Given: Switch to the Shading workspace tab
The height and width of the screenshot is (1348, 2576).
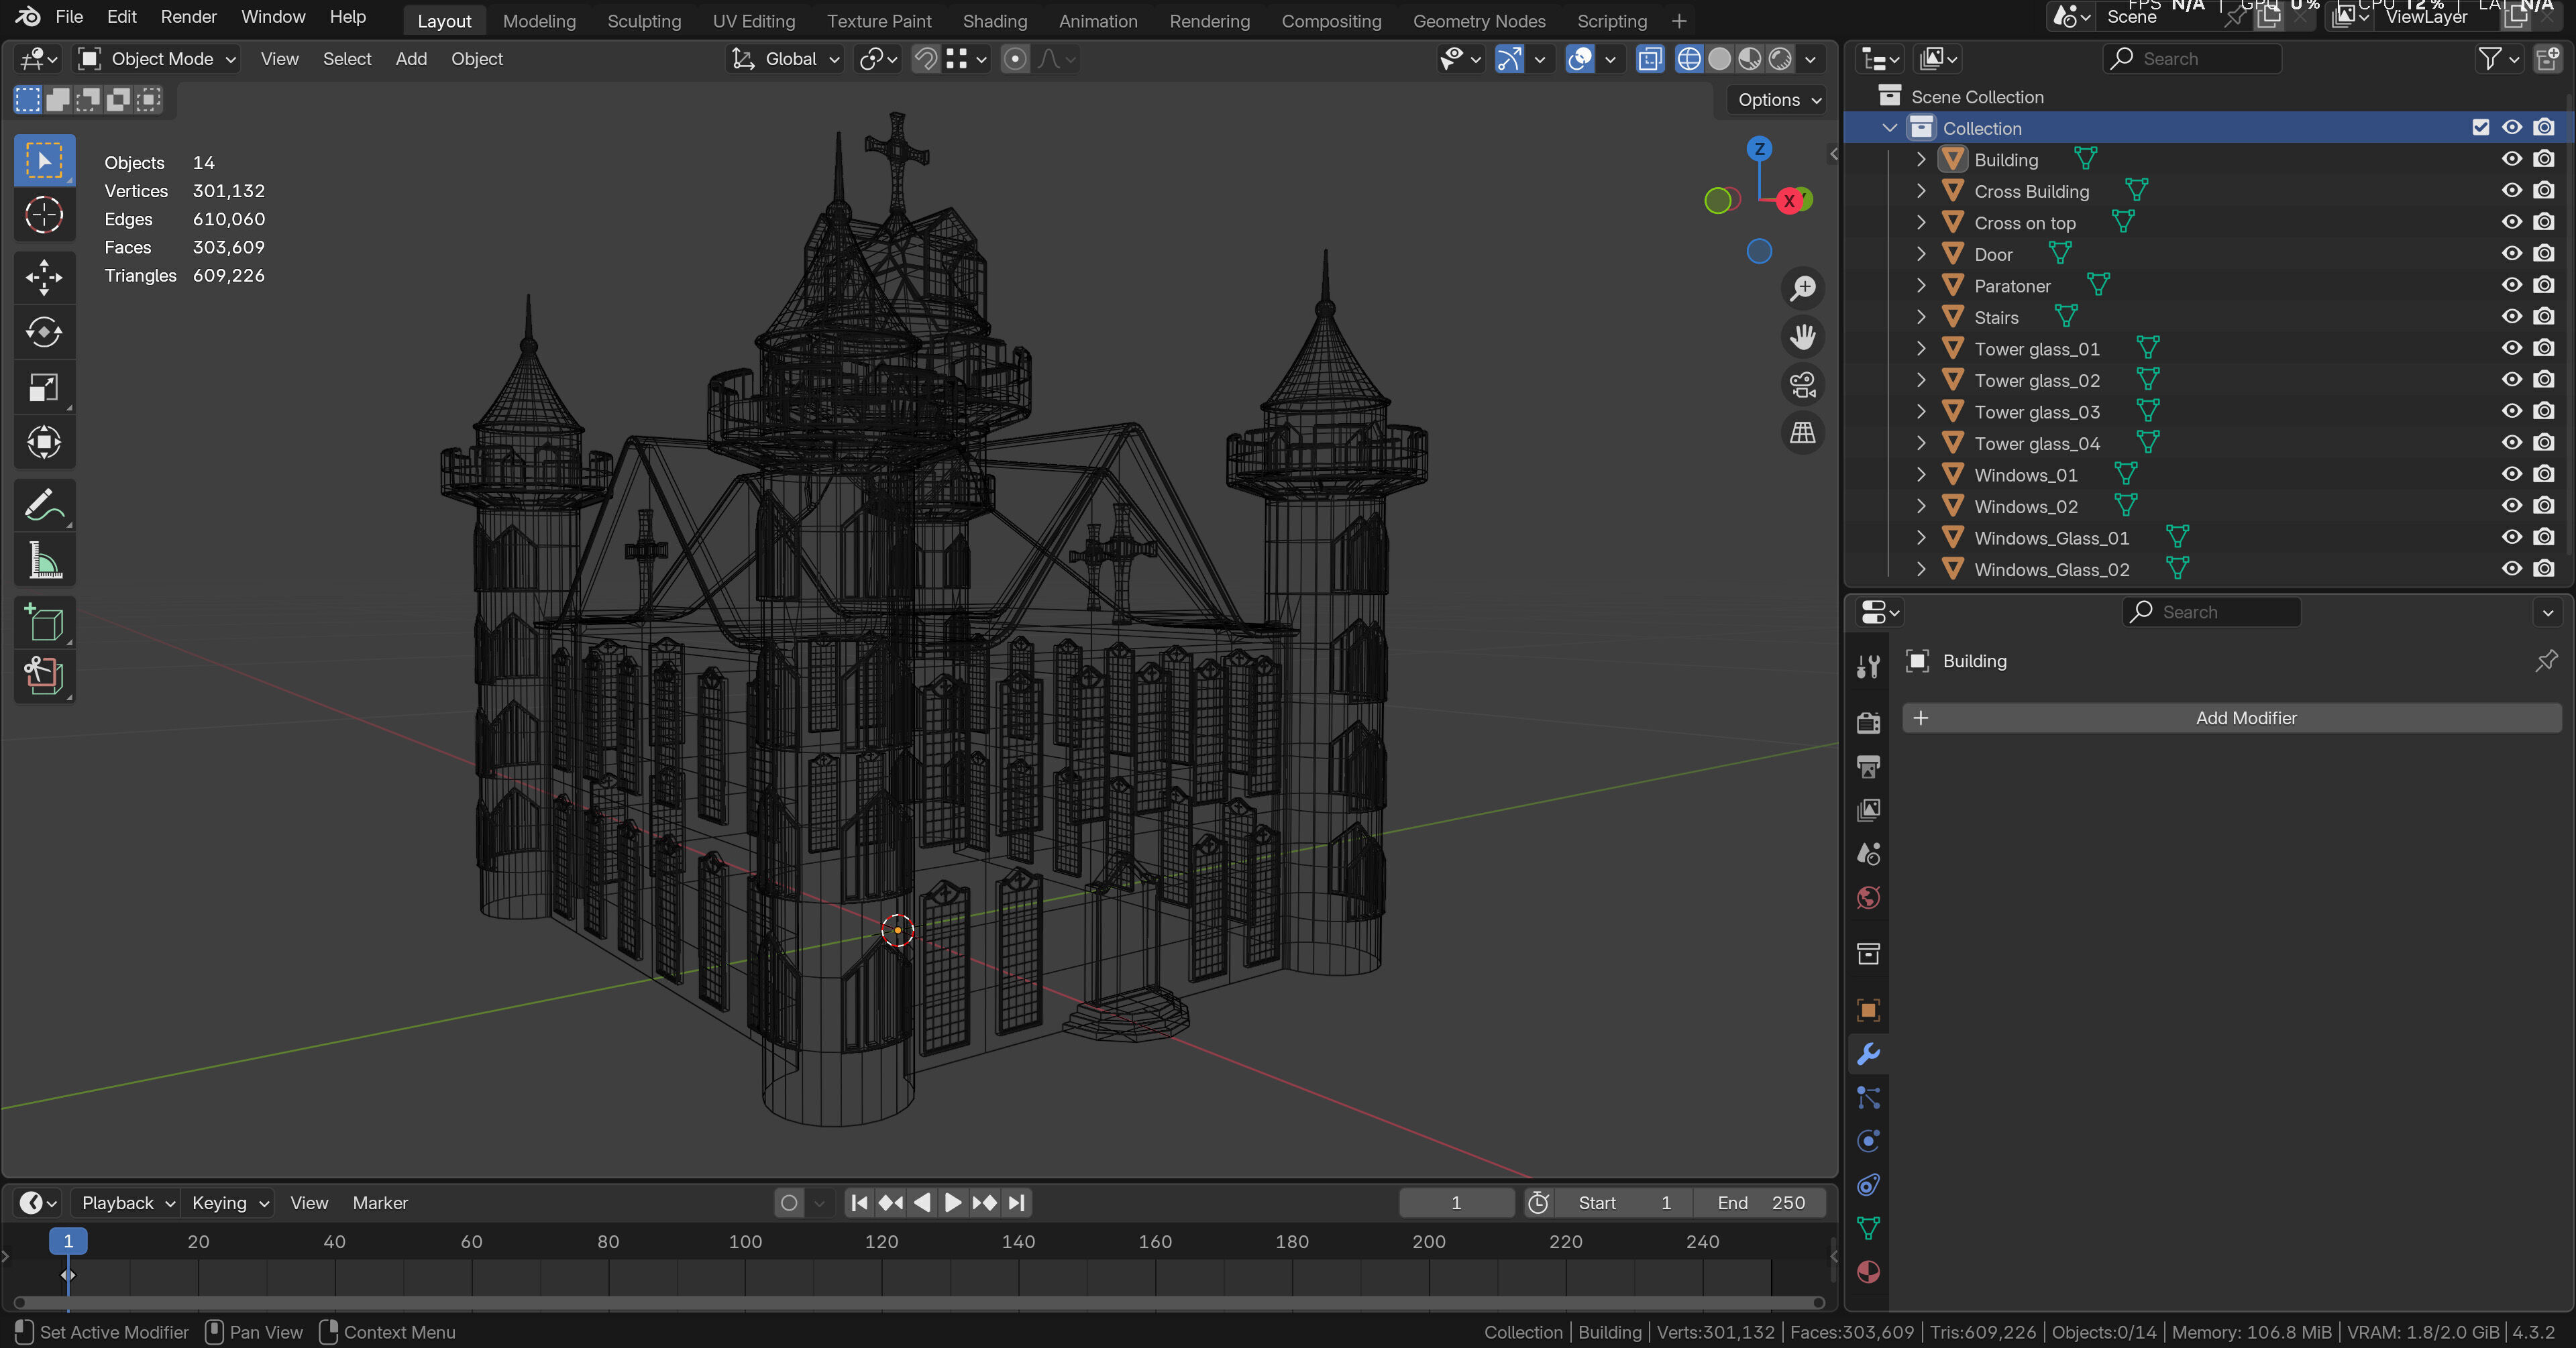Looking at the screenshot, I should [994, 21].
